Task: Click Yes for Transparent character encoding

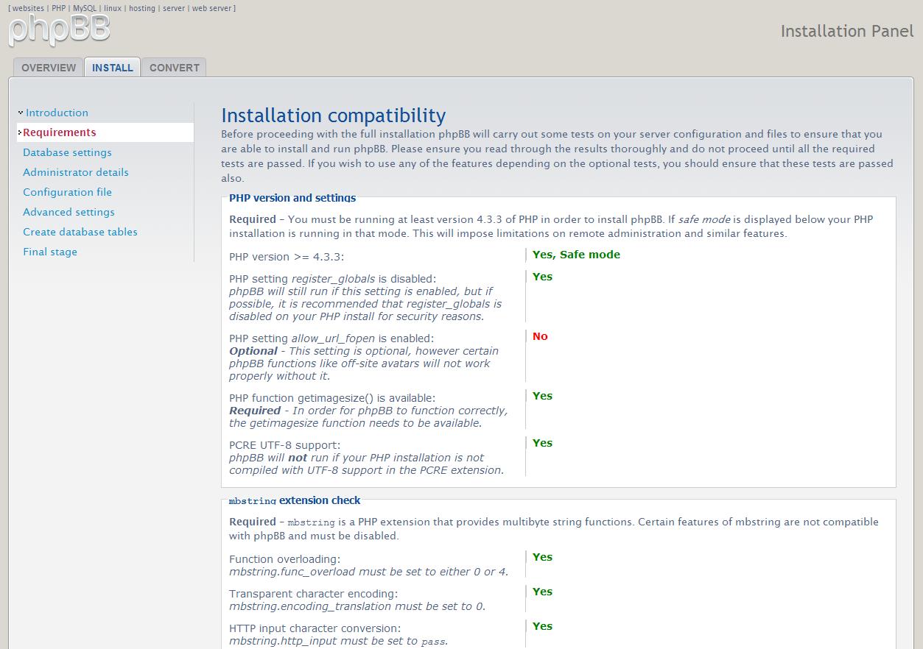Action: [542, 592]
